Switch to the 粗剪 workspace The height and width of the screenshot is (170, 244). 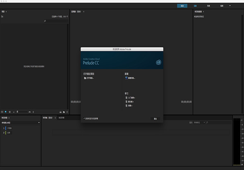222,6
